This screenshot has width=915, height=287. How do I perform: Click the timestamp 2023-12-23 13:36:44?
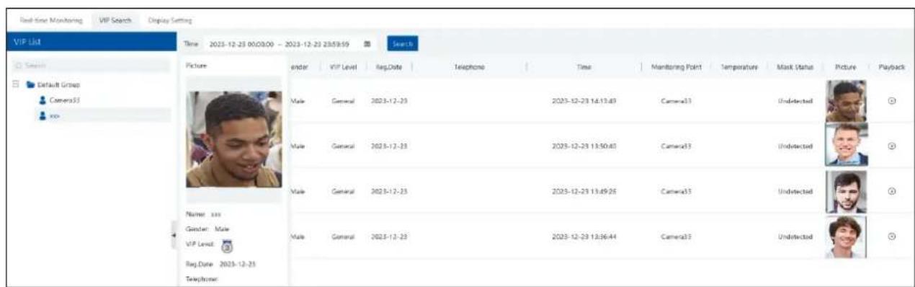[584, 236]
